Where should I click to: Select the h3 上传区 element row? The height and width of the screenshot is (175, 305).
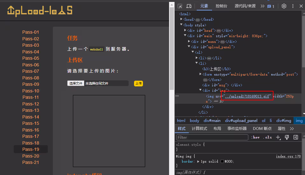click(216, 69)
